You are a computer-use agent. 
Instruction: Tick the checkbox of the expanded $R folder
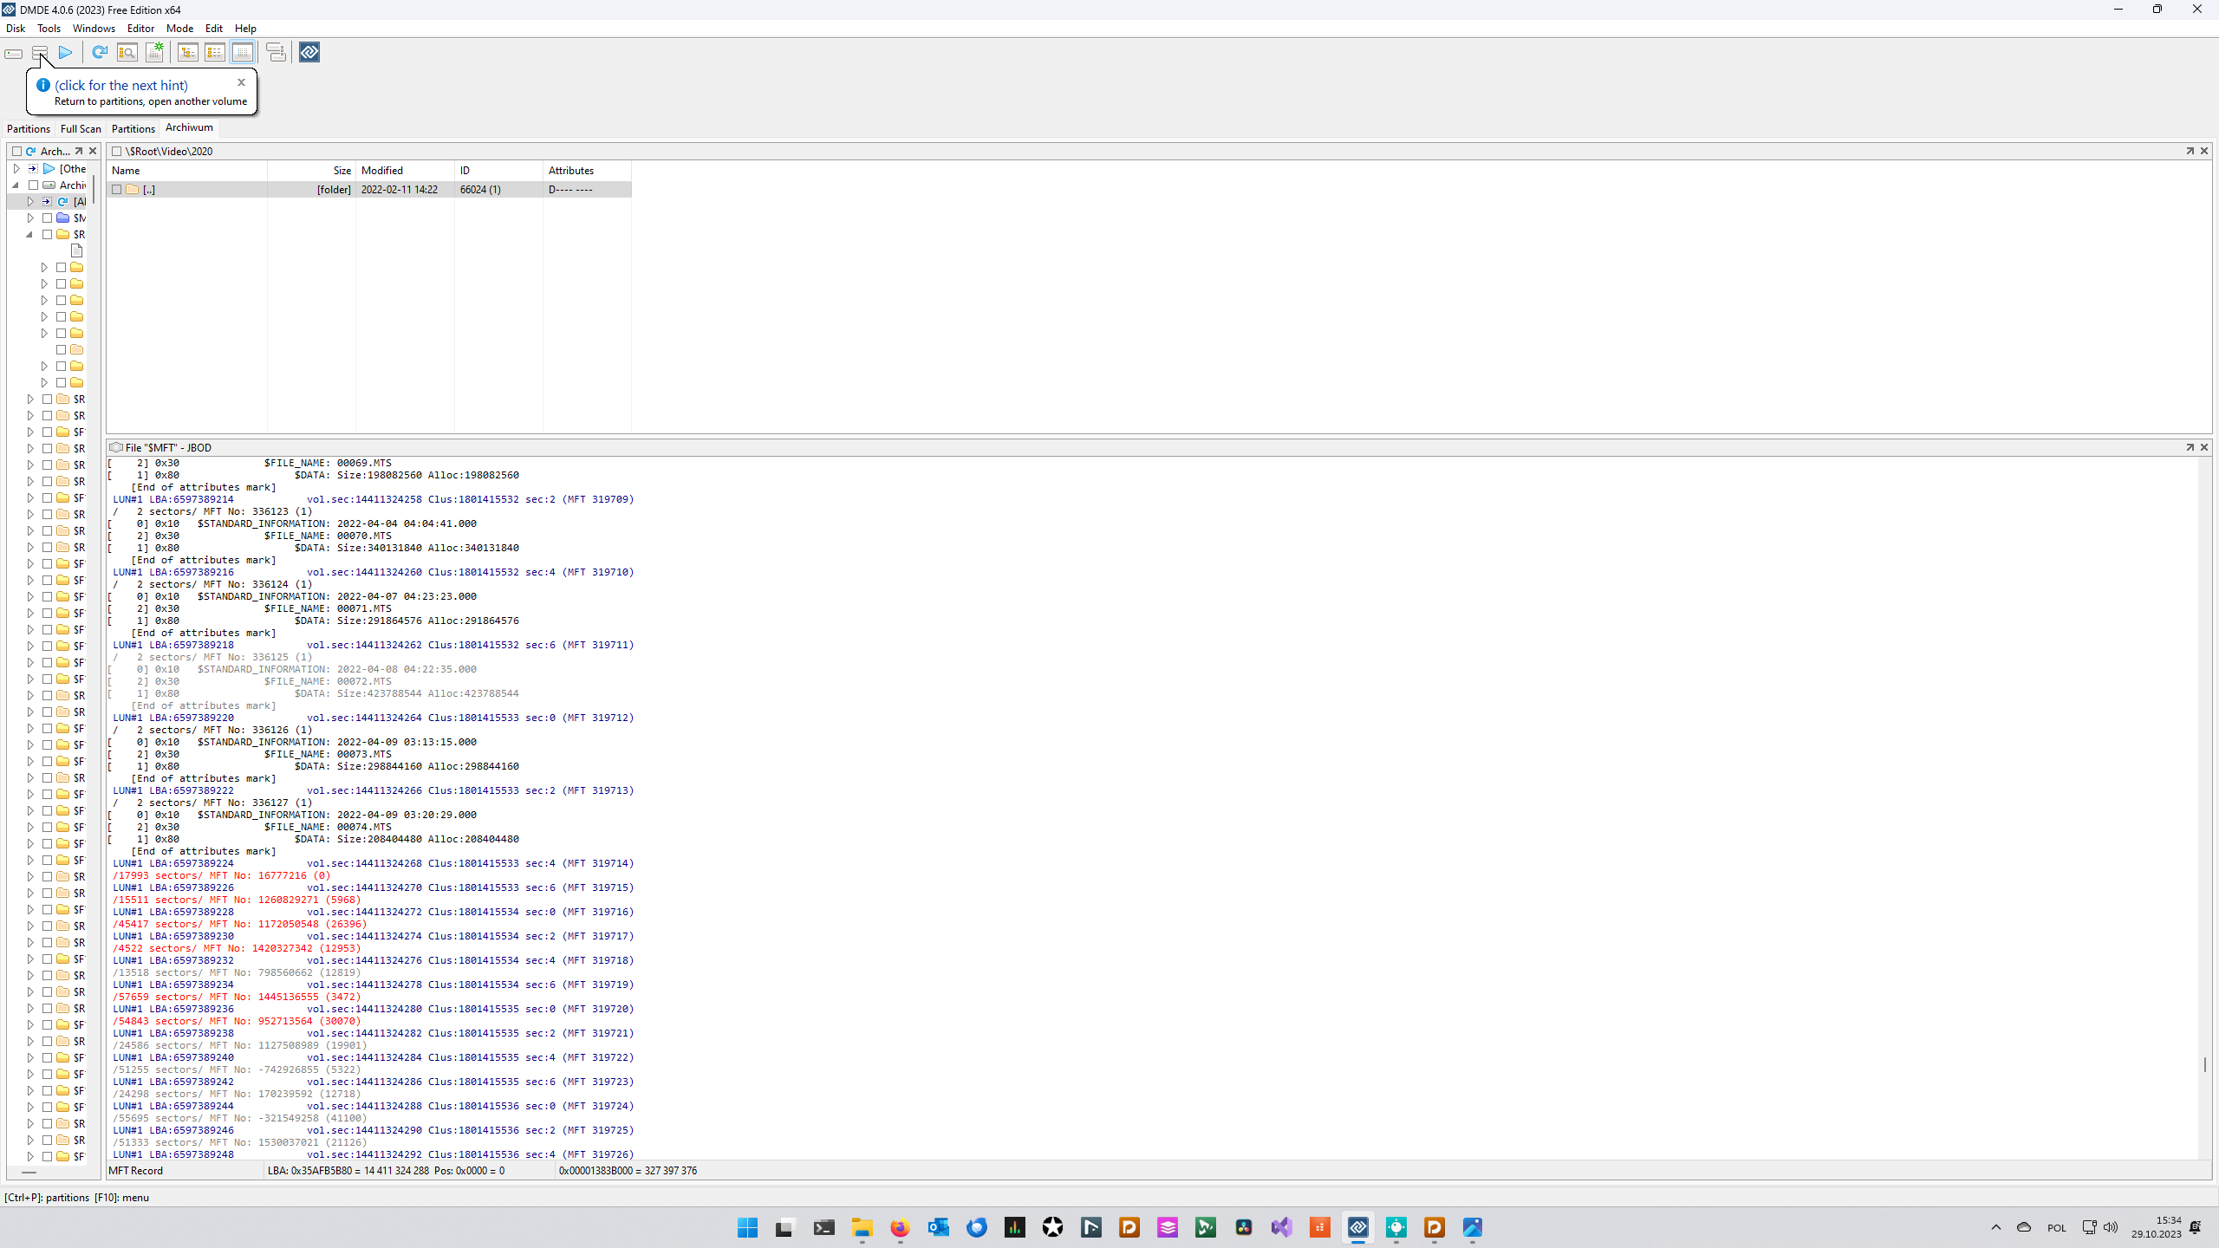pyautogui.click(x=47, y=234)
